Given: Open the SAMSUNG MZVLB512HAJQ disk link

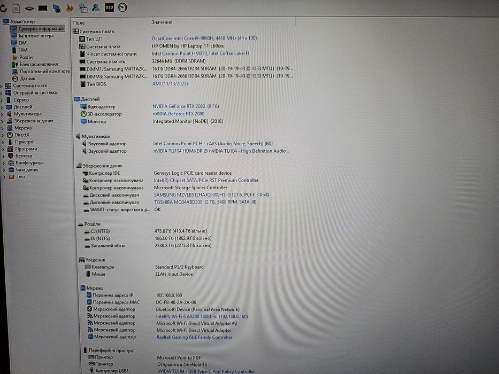Looking at the screenshot, I should pos(211,194).
